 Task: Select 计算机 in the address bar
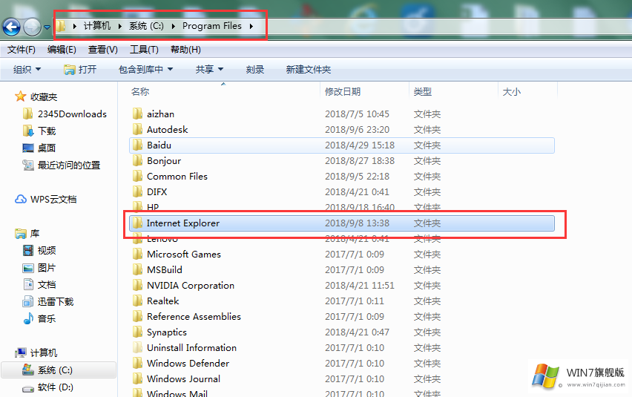click(96, 26)
